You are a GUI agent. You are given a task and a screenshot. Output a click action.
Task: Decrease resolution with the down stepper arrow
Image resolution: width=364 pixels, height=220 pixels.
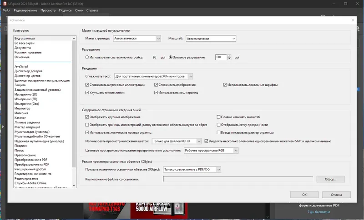click(229, 59)
